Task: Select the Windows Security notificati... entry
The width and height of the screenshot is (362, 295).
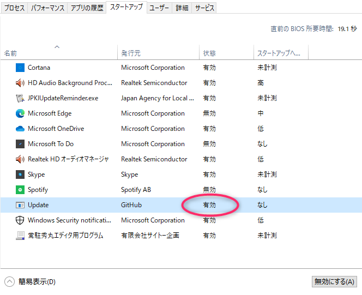Action: click(x=69, y=220)
